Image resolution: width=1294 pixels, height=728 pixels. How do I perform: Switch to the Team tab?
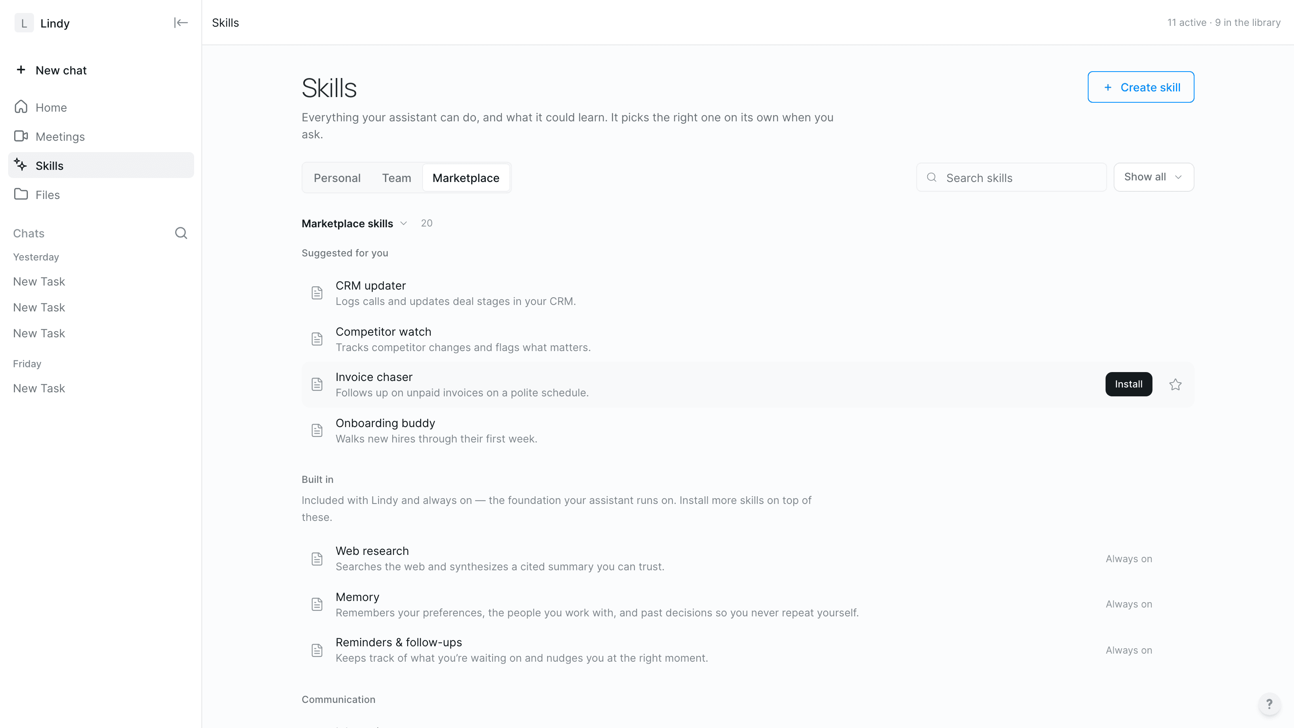point(396,178)
